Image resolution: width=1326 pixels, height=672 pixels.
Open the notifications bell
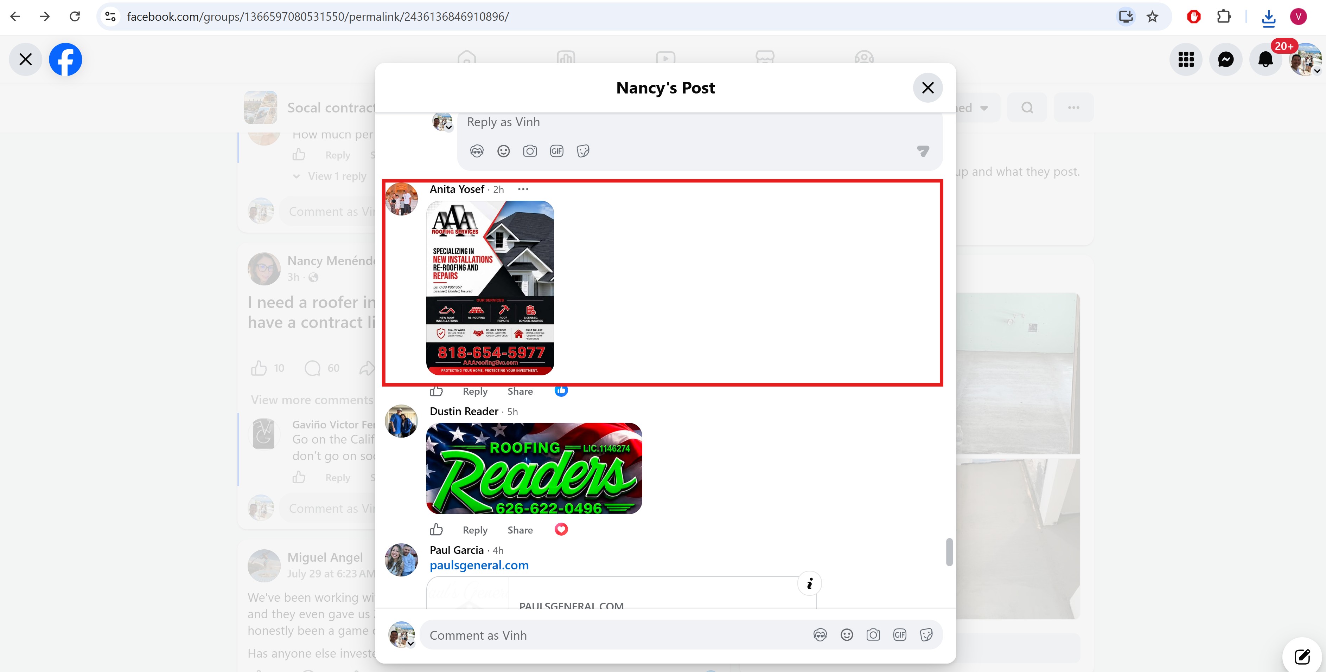click(1265, 59)
